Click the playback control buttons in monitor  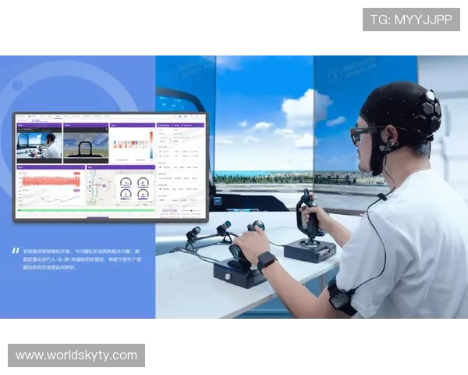point(168,210)
